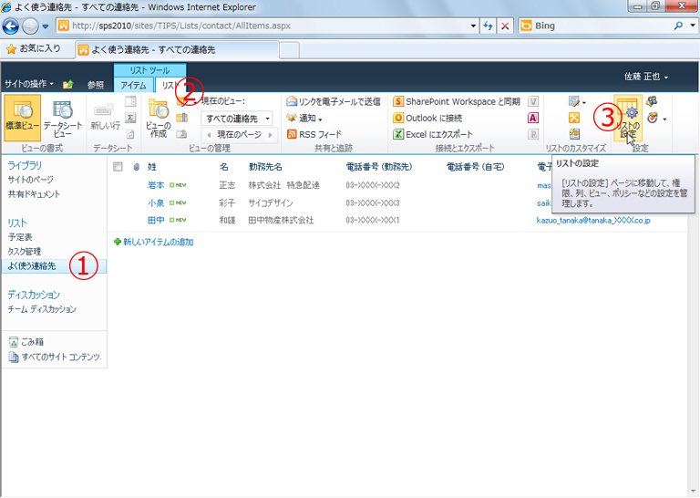Screen dimensions: 700x498
Task: Open the address bar history dropdown
Action: pyautogui.click(x=473, y=26)
